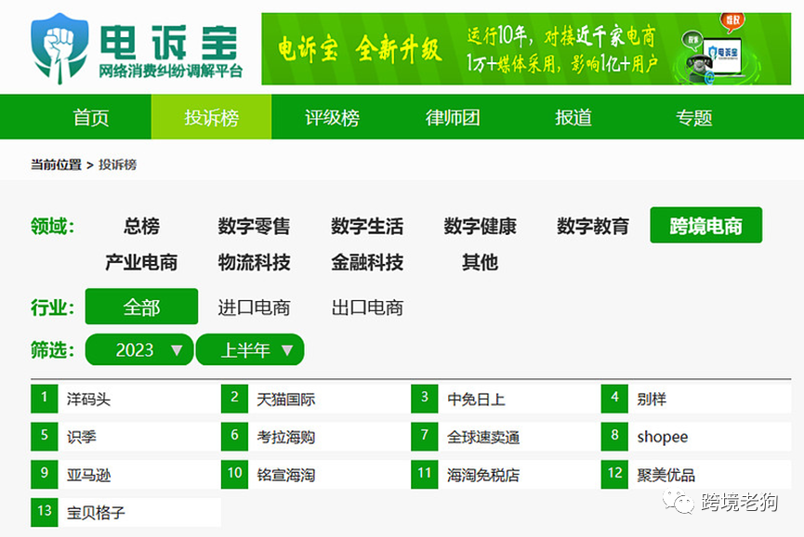Choose 进口电商 industry filter
This screenshot has height=537, width=804.
254,308
